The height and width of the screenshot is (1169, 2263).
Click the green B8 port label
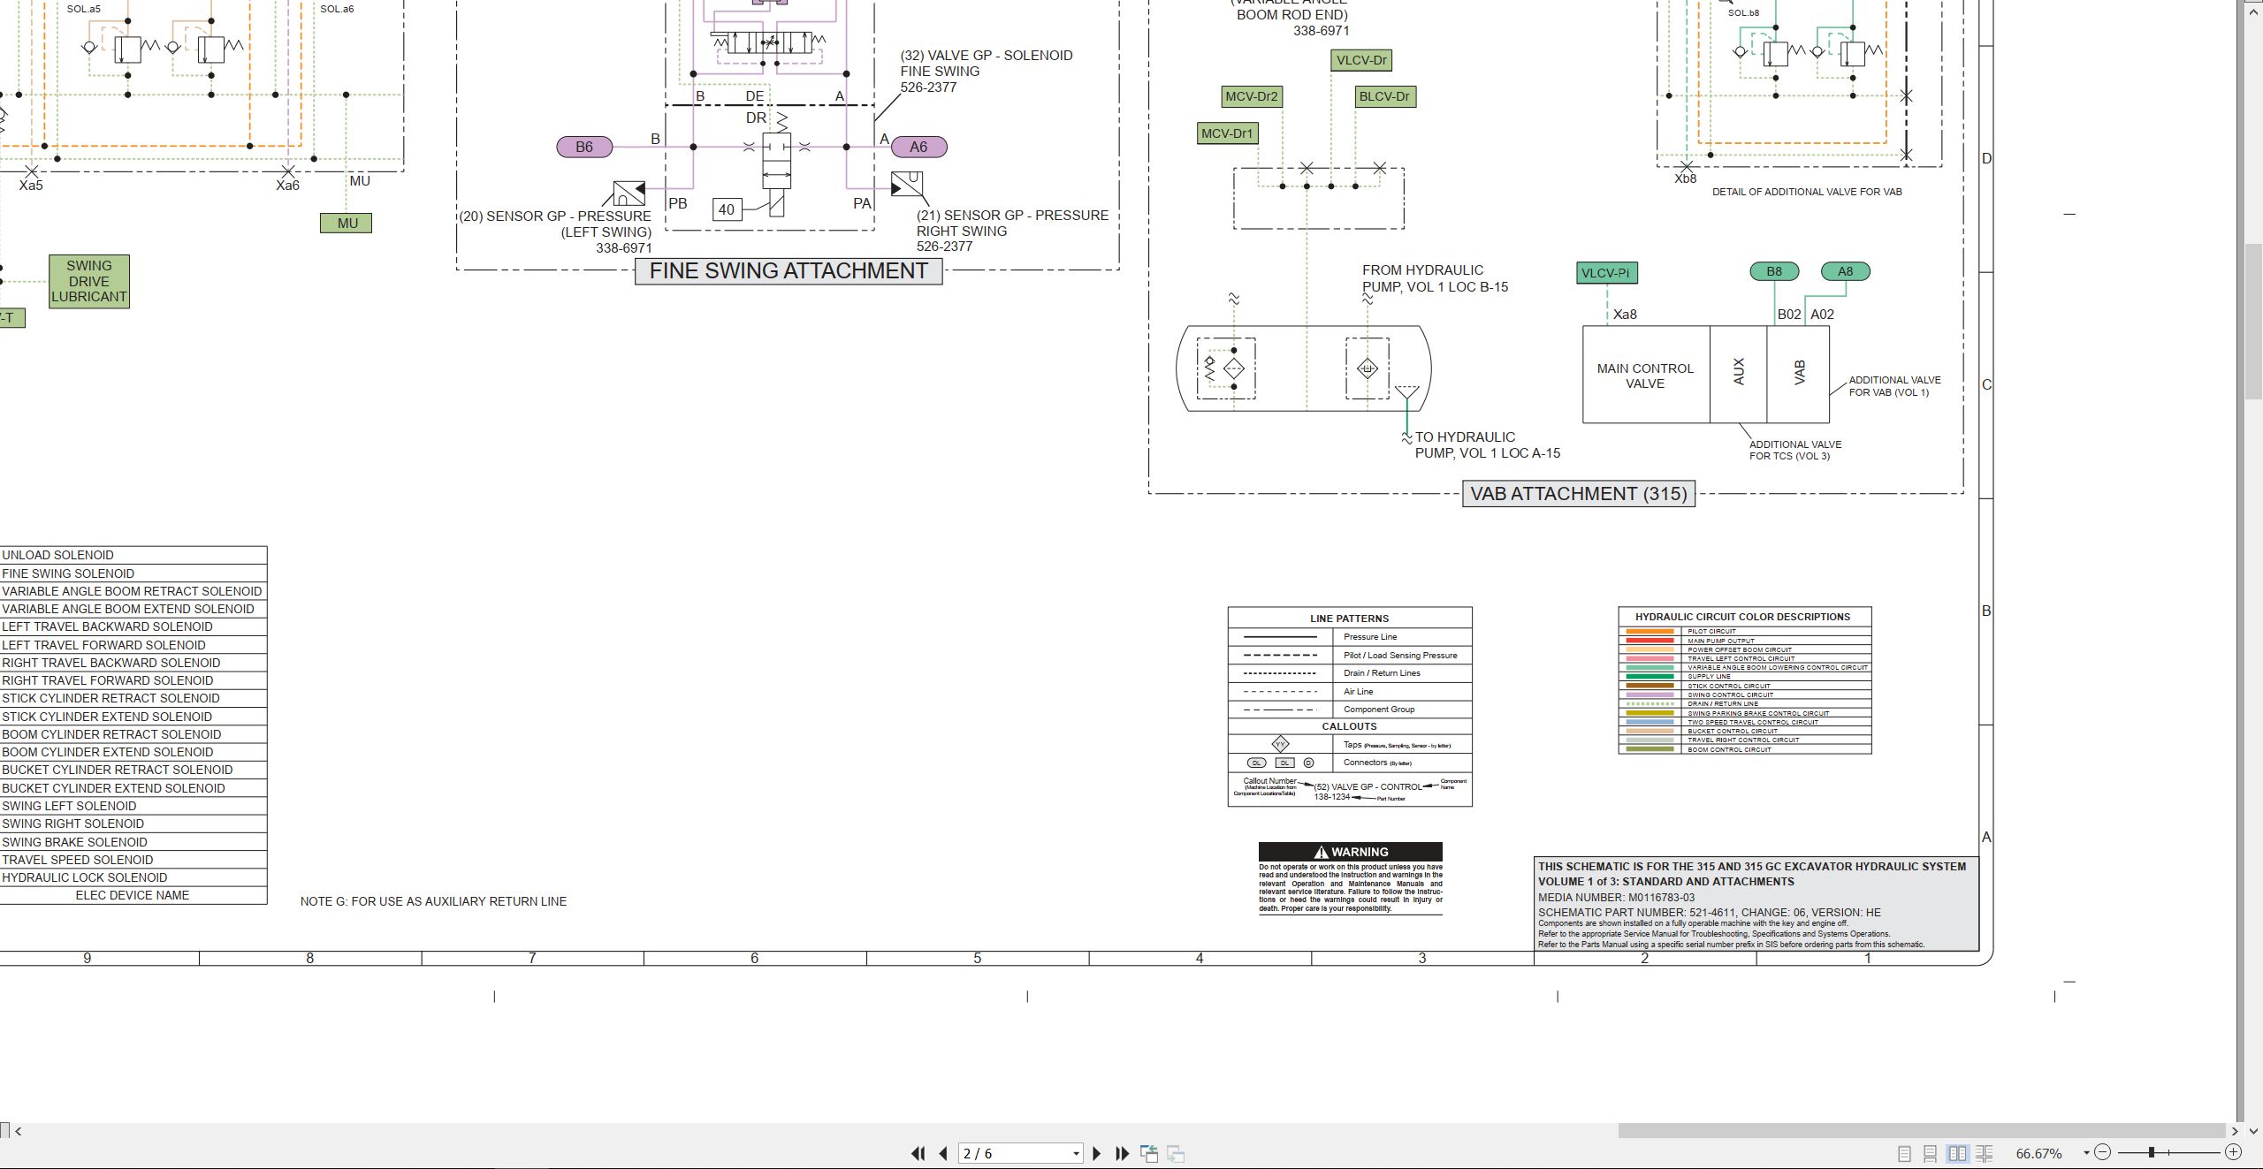click(1774, 271)
